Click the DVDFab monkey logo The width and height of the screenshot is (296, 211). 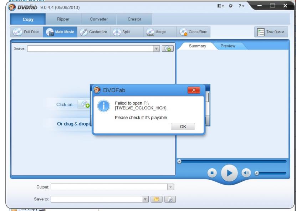click(12, 7)
